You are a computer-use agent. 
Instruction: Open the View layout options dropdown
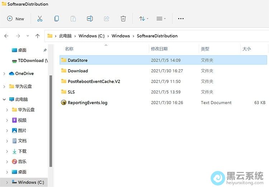(161, 19)
